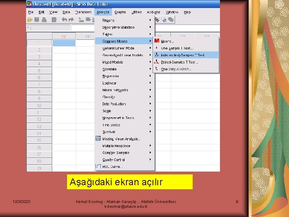Click the Print icon in toolbar
The image size is (289, 217).
(x=44, y=20)
